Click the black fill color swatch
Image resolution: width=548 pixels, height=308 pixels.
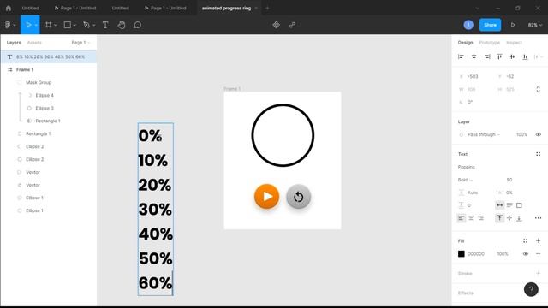click(462, 254)
